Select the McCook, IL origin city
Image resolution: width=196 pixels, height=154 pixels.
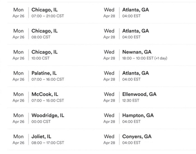(x=45, y=94)
